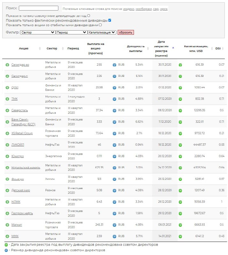Sort by Дата закрытия реестра column

pyautogui.click(x=161, y=48)
